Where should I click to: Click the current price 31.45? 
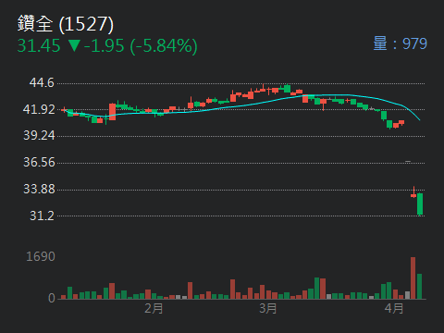tap(39, 46)
